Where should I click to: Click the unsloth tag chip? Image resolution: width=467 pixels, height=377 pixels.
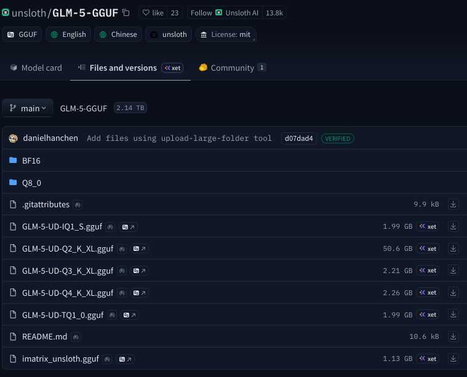click(x=169, y=34)
